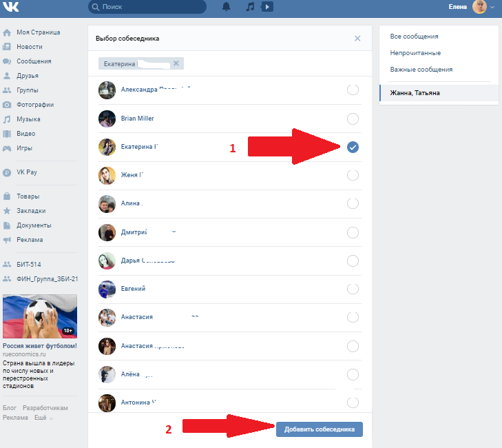Open Сообщения from the left menu
Screen dimensions: 502x448
pyautogui.click(x=34, y=61)
